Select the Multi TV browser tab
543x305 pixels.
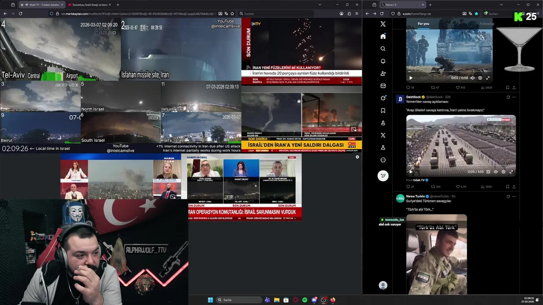[41, 5]
